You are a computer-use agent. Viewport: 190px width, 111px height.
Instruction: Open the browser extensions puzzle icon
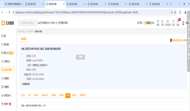[180, 12]
